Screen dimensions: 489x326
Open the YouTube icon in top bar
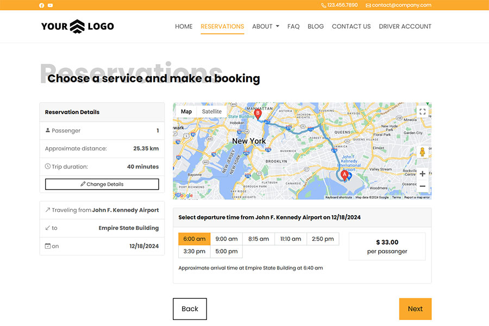pos(50,5)
